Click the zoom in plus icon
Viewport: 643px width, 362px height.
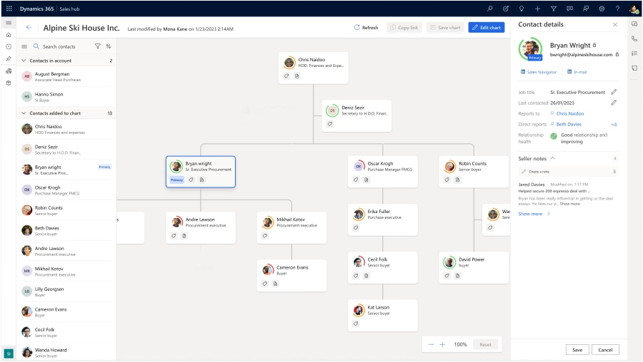tap(442, 344)
